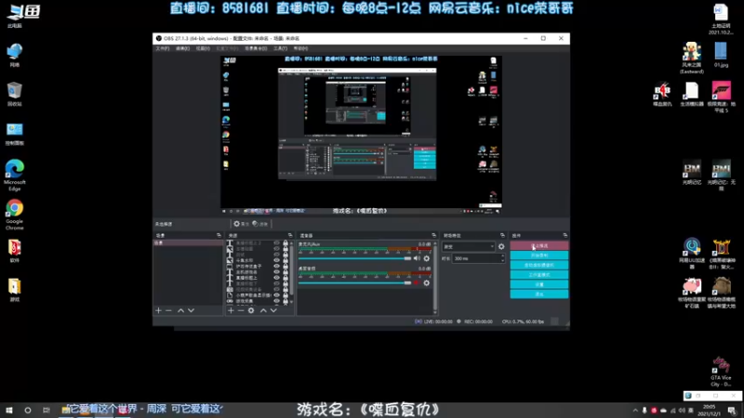The image size is (744, 418).
Task: Open the 文件(F) menu in OBS
Action: click(x=162, y=48)
